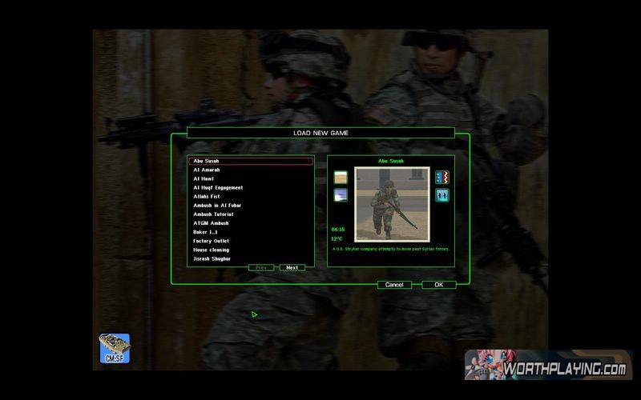Pick the ATGM Ambush scenario
Viewport: 641px width, 400px height.
click(211, 223)
